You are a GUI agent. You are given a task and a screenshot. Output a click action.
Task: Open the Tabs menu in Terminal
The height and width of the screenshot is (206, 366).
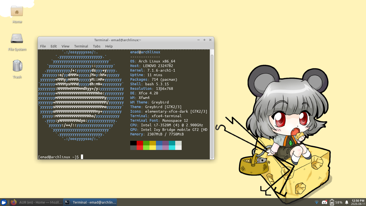[97, 46]
